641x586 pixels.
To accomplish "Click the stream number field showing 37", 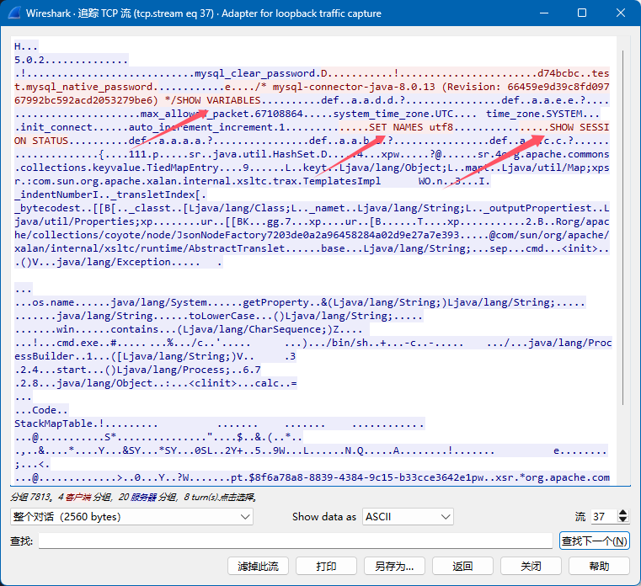I will pos(604,516).
